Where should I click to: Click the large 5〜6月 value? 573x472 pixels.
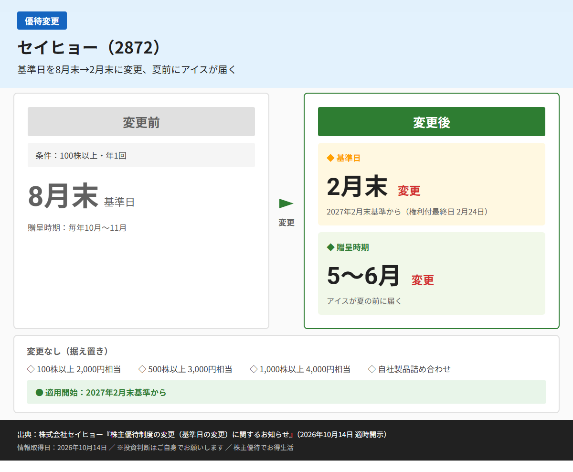pyautogui.click(x=363, y=276)
